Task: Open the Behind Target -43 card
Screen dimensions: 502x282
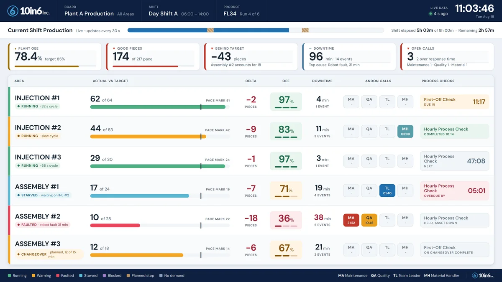Action: [251, 56]
